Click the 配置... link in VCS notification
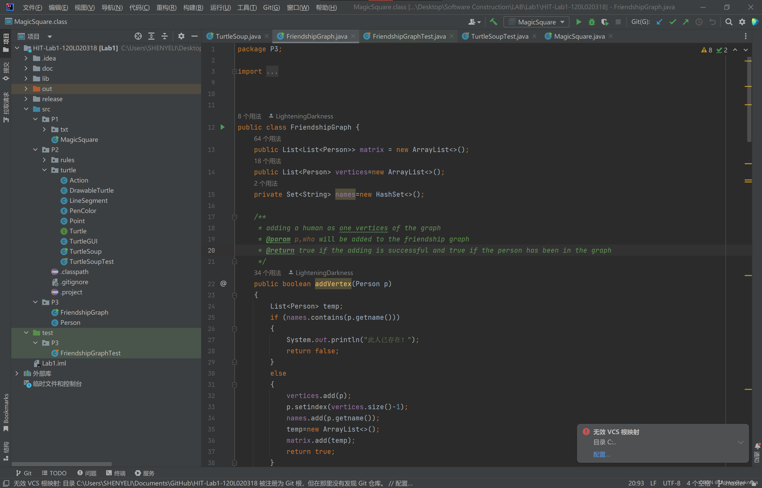Viewport: 762px width, 488px height. tap(601, 454)
